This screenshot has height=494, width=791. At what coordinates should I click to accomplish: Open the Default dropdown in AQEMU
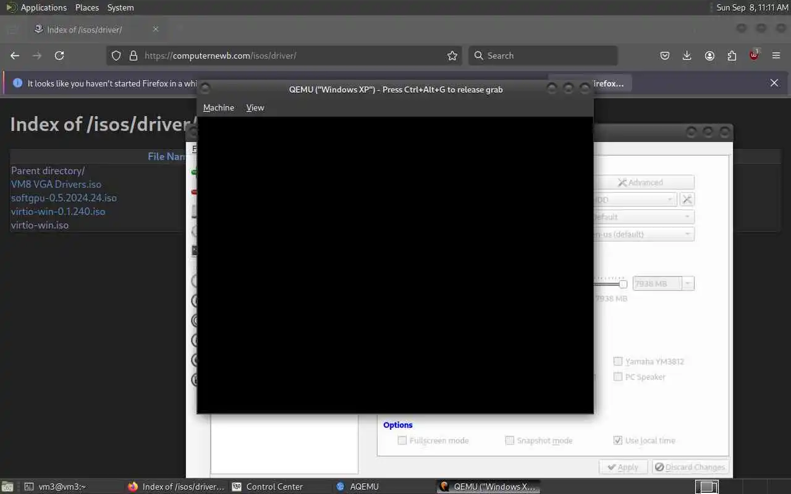click(x=643, y=217)
